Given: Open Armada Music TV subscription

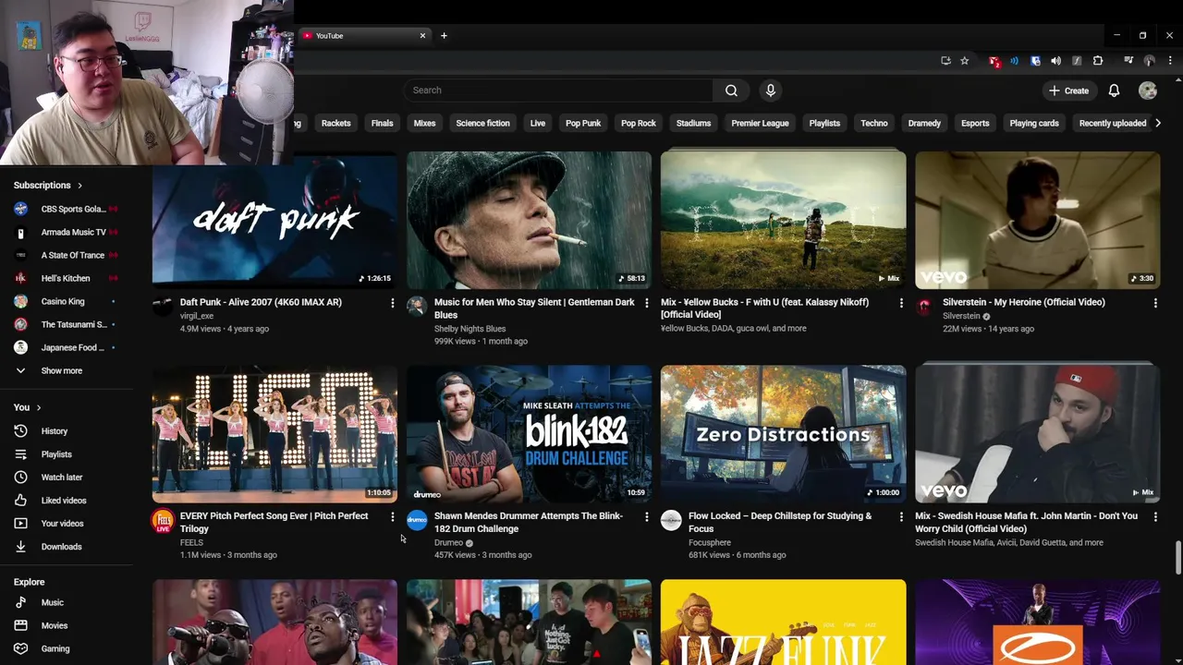Looking at the screenshot, I should 65,232.
